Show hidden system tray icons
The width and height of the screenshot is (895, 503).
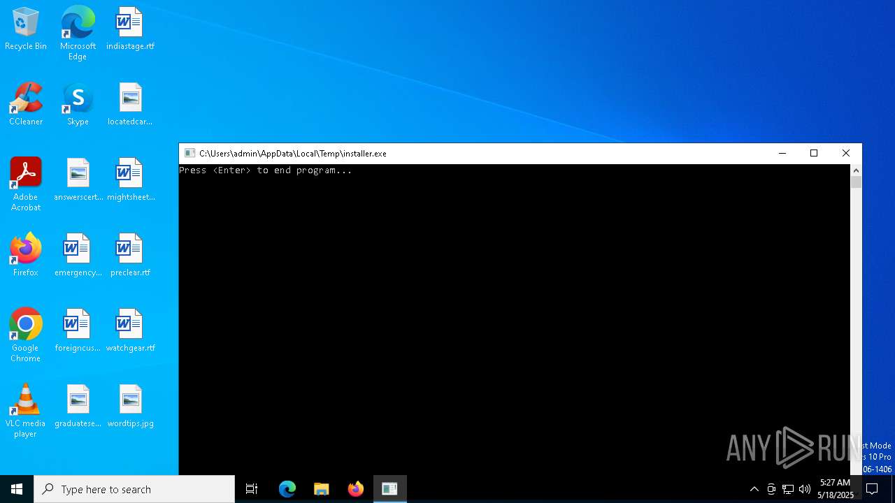754,489
